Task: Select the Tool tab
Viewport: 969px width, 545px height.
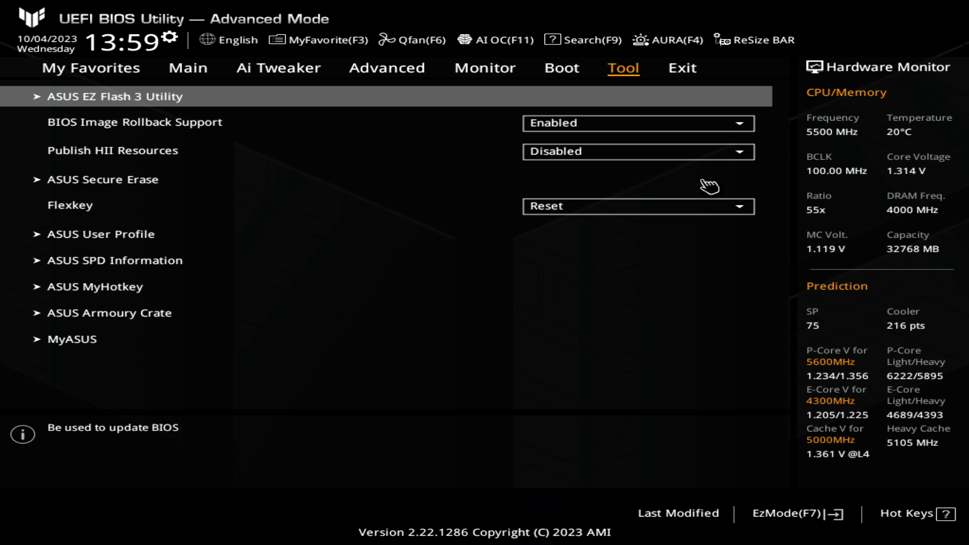Action: click(x=623, y=68)
